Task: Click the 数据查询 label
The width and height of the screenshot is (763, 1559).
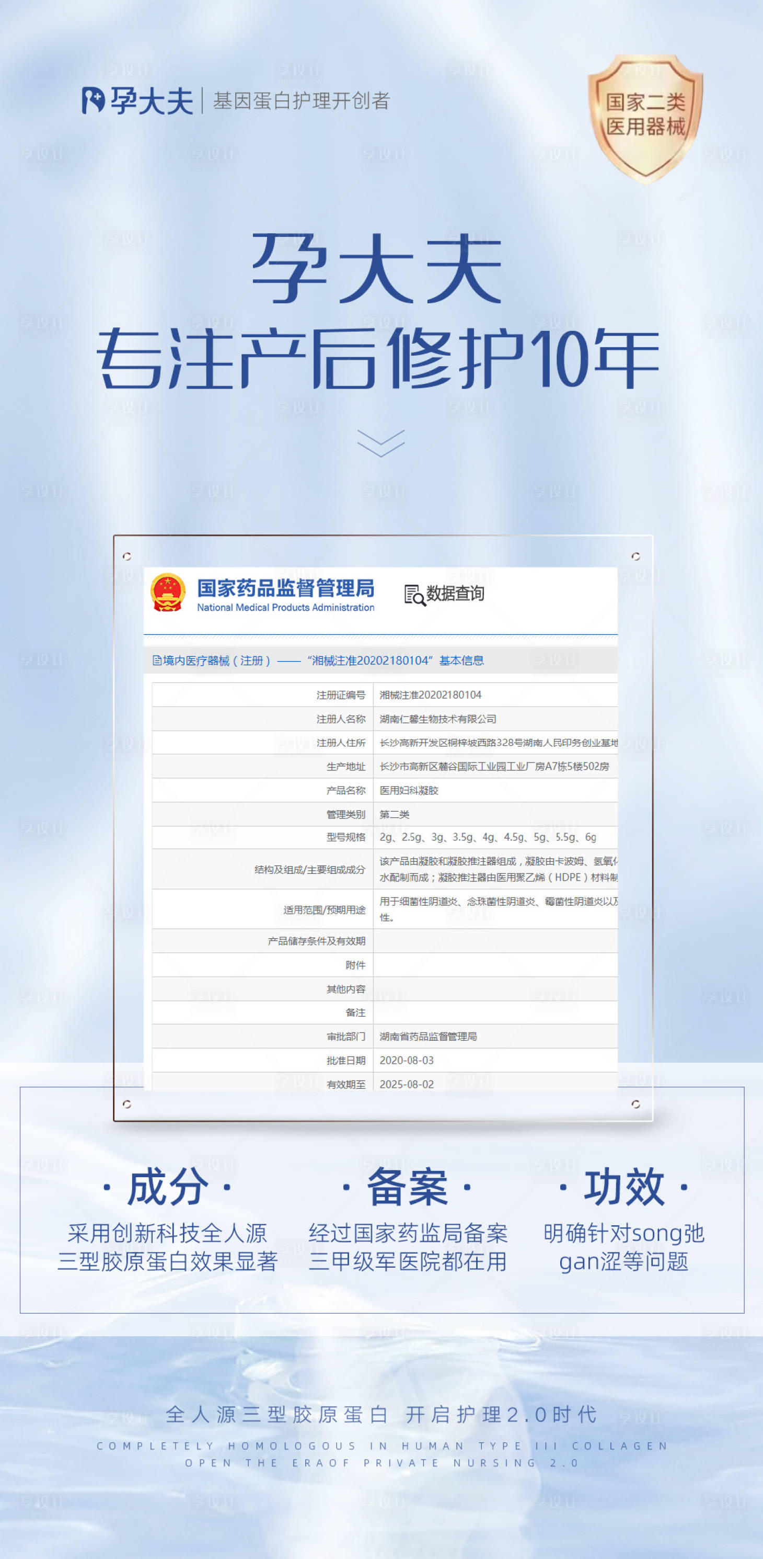Action: point(455,594)
